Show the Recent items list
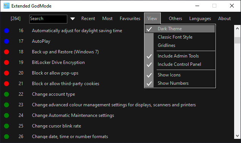 point(88,19)
